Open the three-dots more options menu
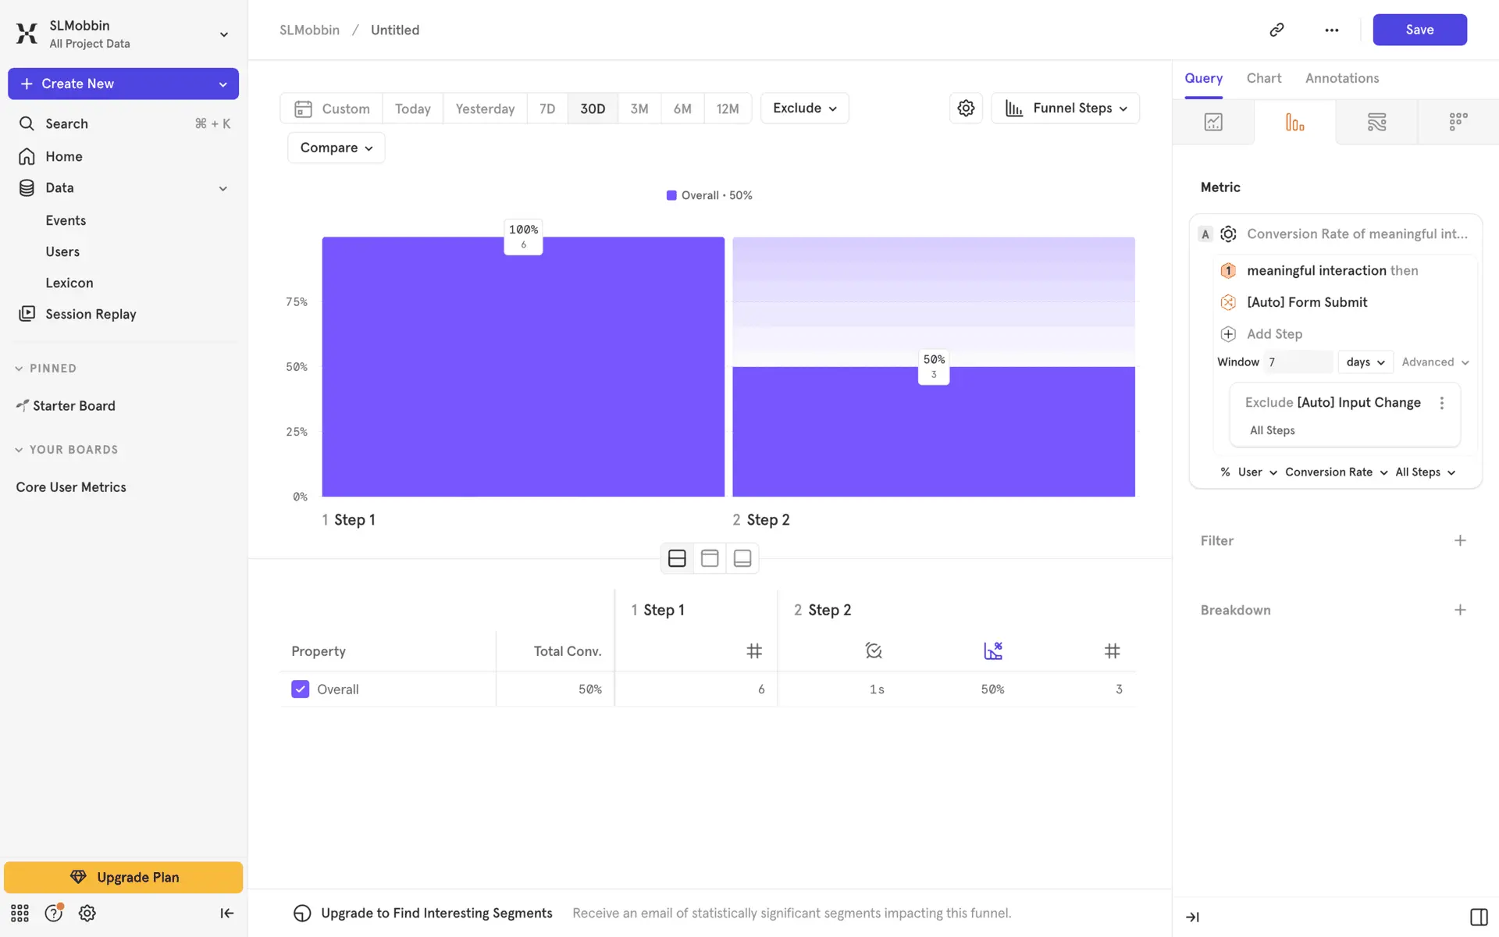Image resolution: width=1499 pixels, height=937 pixels. click(1331, 30)
